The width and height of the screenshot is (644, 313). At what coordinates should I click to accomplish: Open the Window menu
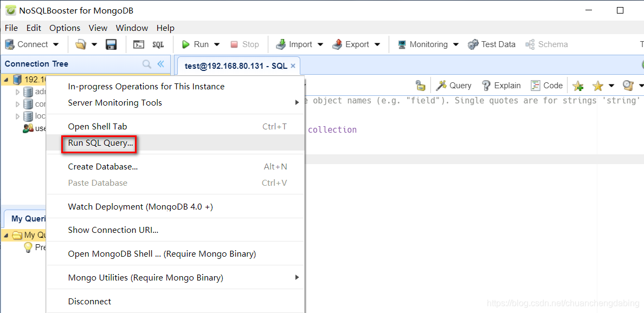point(132,28)
